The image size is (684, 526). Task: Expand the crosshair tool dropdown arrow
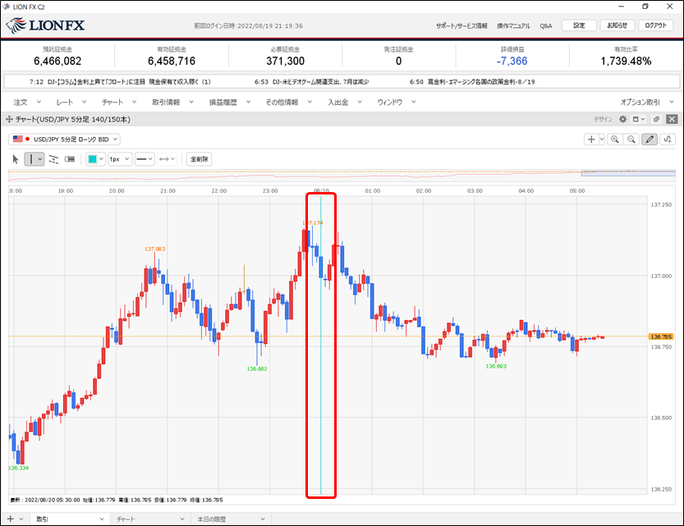pyautogui.click(x=602, y=140)
